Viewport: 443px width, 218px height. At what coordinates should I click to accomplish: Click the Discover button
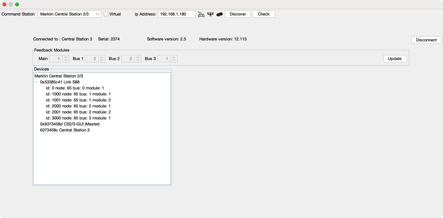point(238,14)
